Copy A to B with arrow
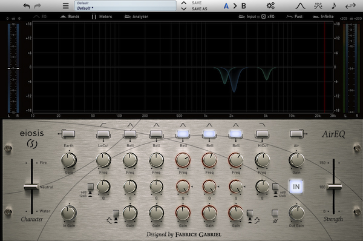This screenshot has height=241, width=363. (235, 6)
